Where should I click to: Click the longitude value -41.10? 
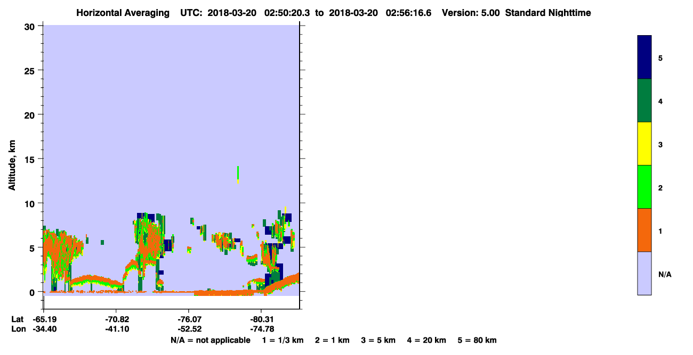117,329
